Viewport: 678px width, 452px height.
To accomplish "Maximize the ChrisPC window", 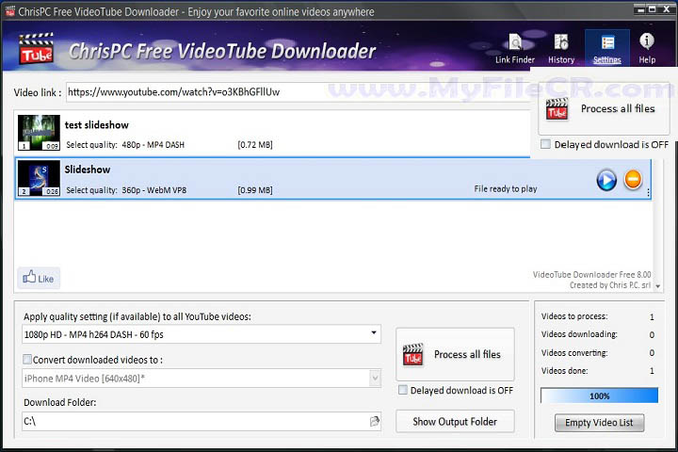I will (652, 9).
